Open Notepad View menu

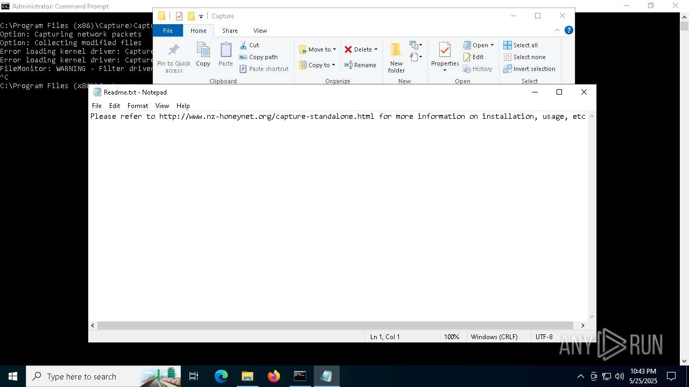pos(162,106)
